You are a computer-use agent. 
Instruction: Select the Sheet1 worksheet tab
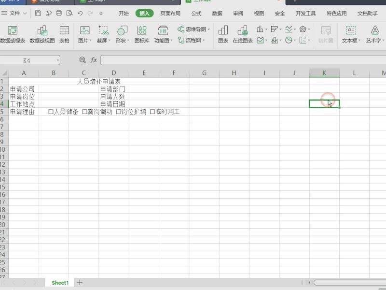(60, 282)
